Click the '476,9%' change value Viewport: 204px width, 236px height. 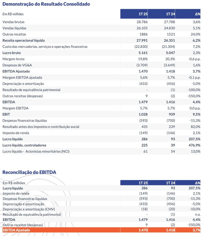coord(194,145)
